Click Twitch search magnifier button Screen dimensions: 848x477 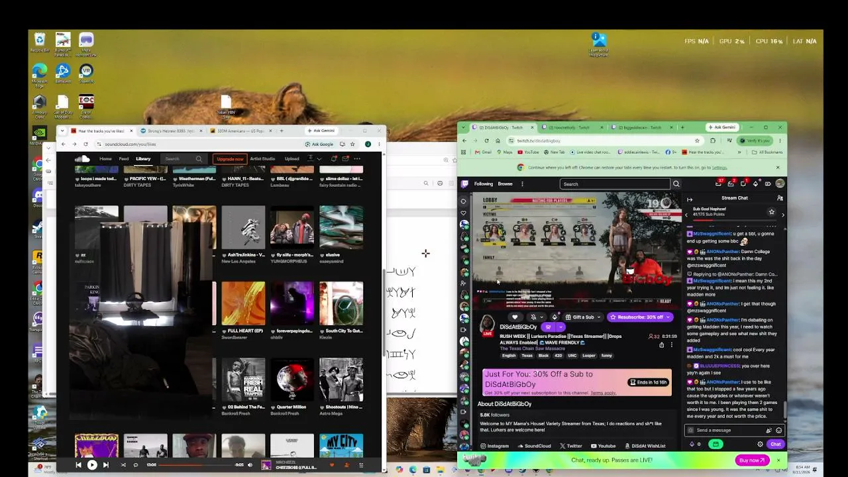(676, 184)
